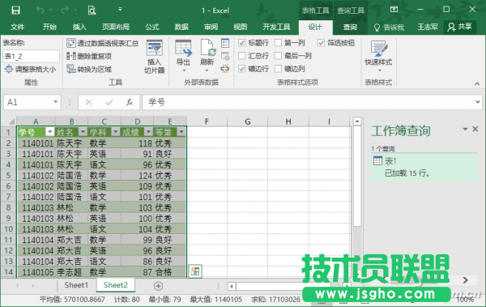
Task: Open the 成绩 column filter dropdown
Action: tap(148, 132)
